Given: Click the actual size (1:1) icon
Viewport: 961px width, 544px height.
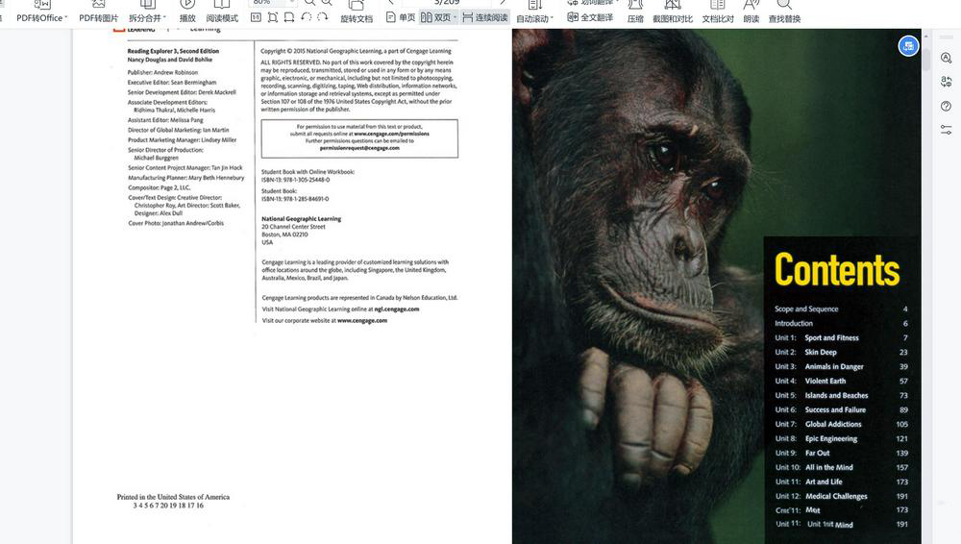Looking at the screenshot, I should [256, 17].
